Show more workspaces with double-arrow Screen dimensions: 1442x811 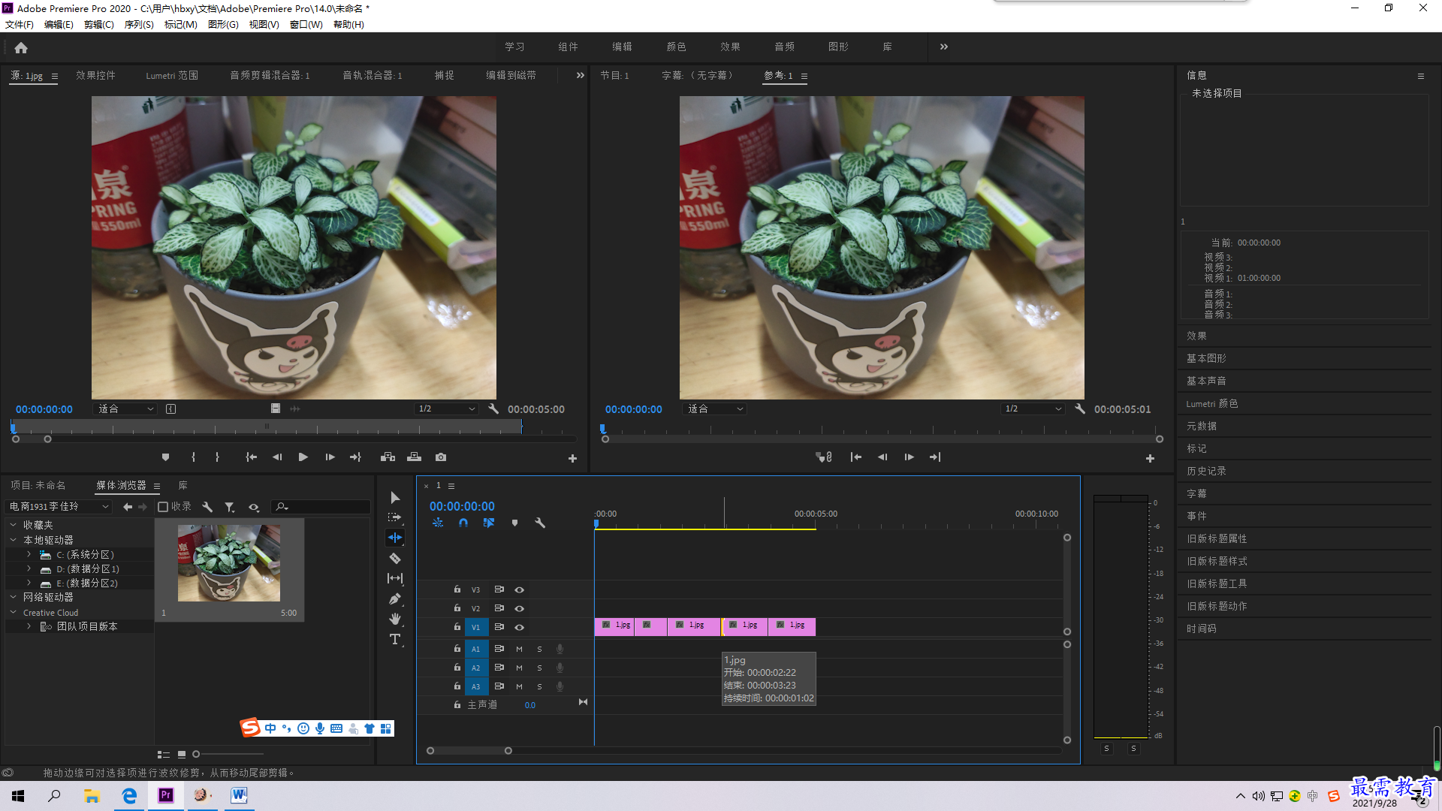point(943,47)
